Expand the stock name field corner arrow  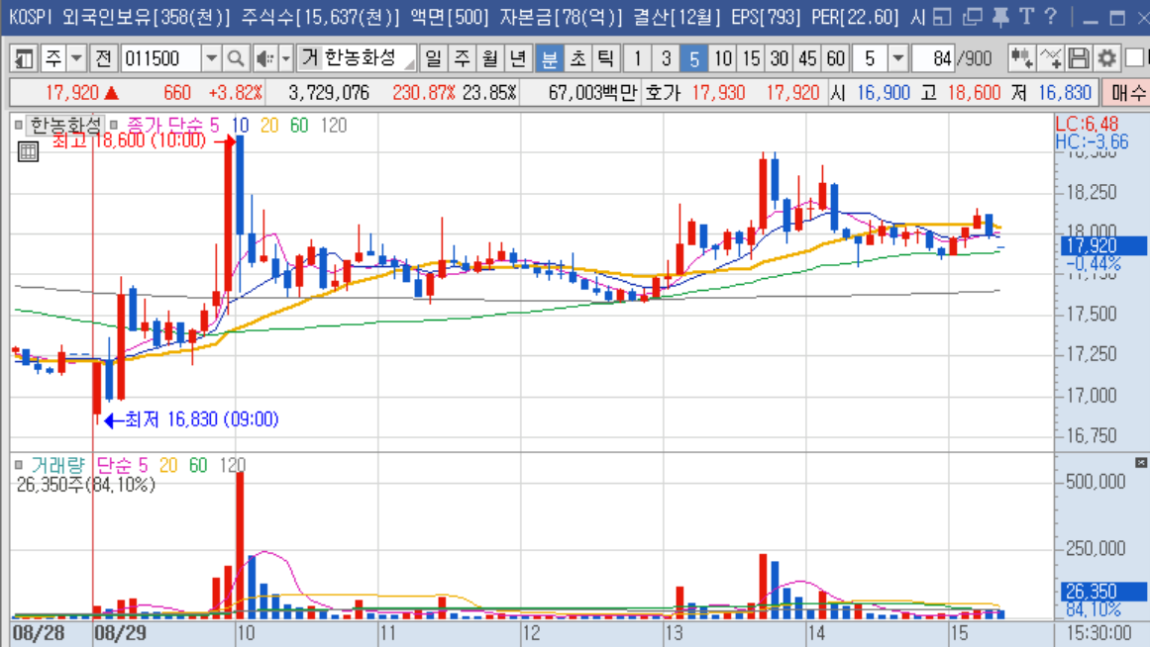pos(409,65)
